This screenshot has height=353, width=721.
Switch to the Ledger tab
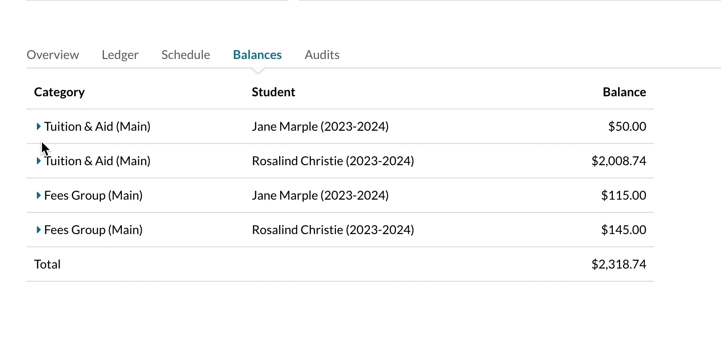click(x=120, y=55)
